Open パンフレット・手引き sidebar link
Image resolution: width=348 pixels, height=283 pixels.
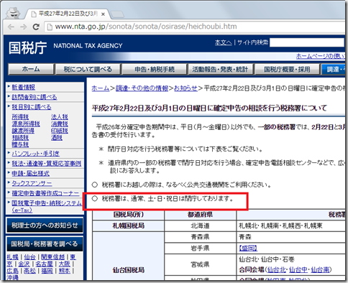(36, 154)
